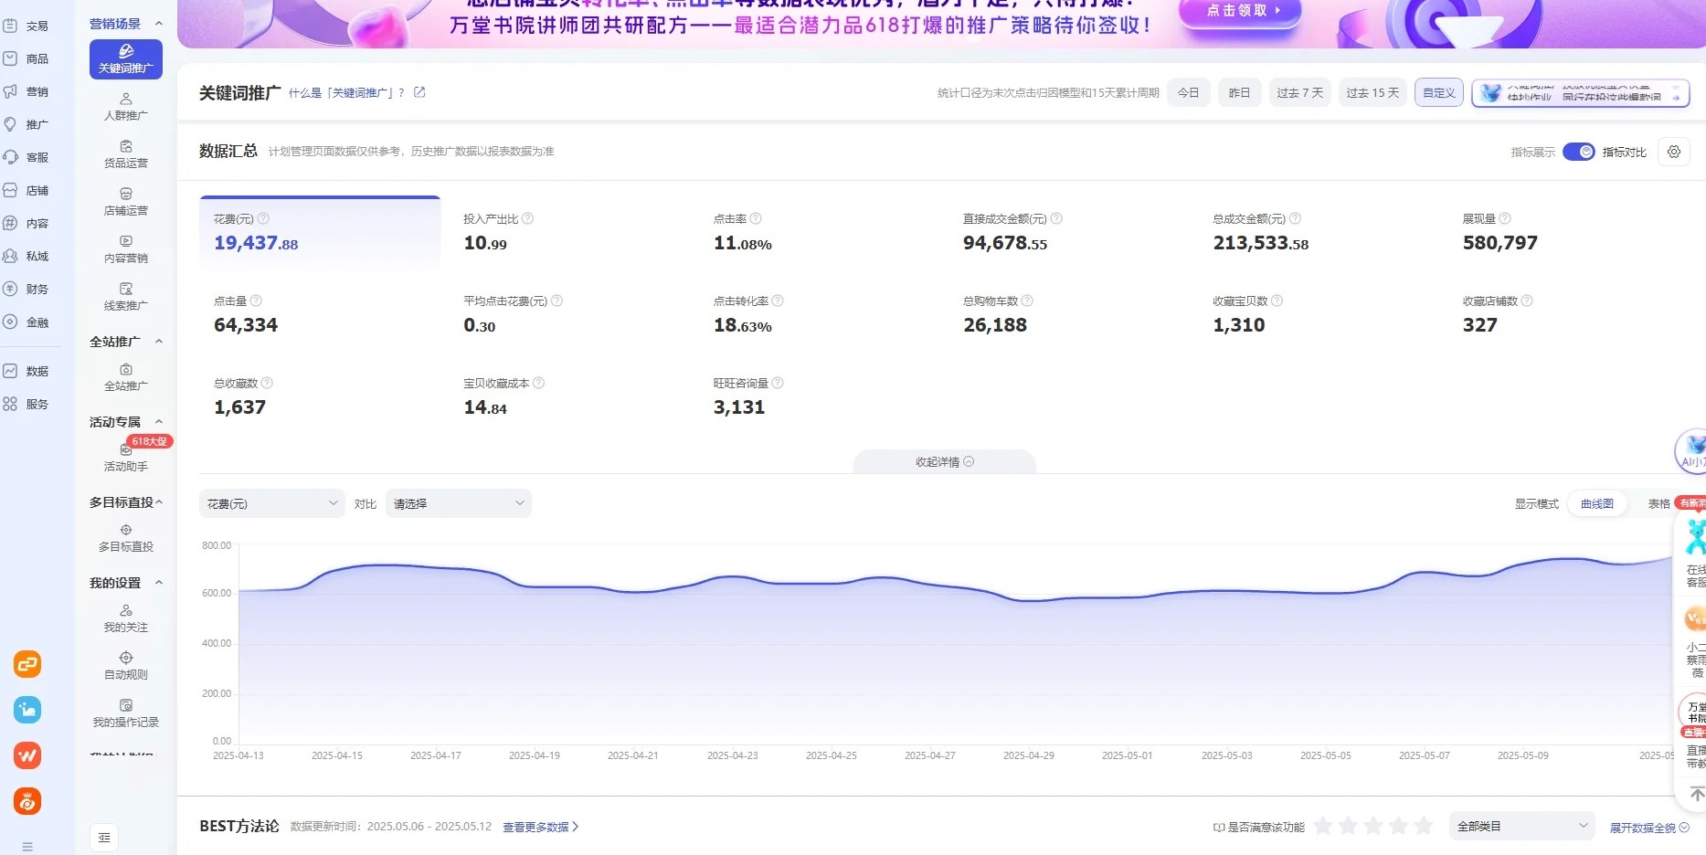1706x855 pixels.
Task: Click the 2025-04-29 point on chart
Action: click(x=1029, y=600)
